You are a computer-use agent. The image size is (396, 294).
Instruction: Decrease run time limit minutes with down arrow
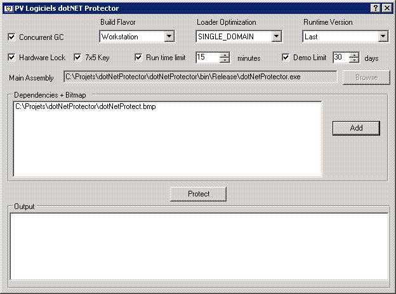coord(225,60)
